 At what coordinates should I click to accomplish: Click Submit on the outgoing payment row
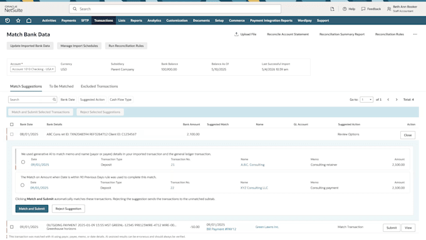pyautogui.click(x=392, y=227)
